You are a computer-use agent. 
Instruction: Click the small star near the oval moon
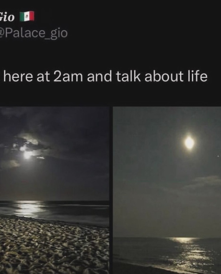(218, 156)
